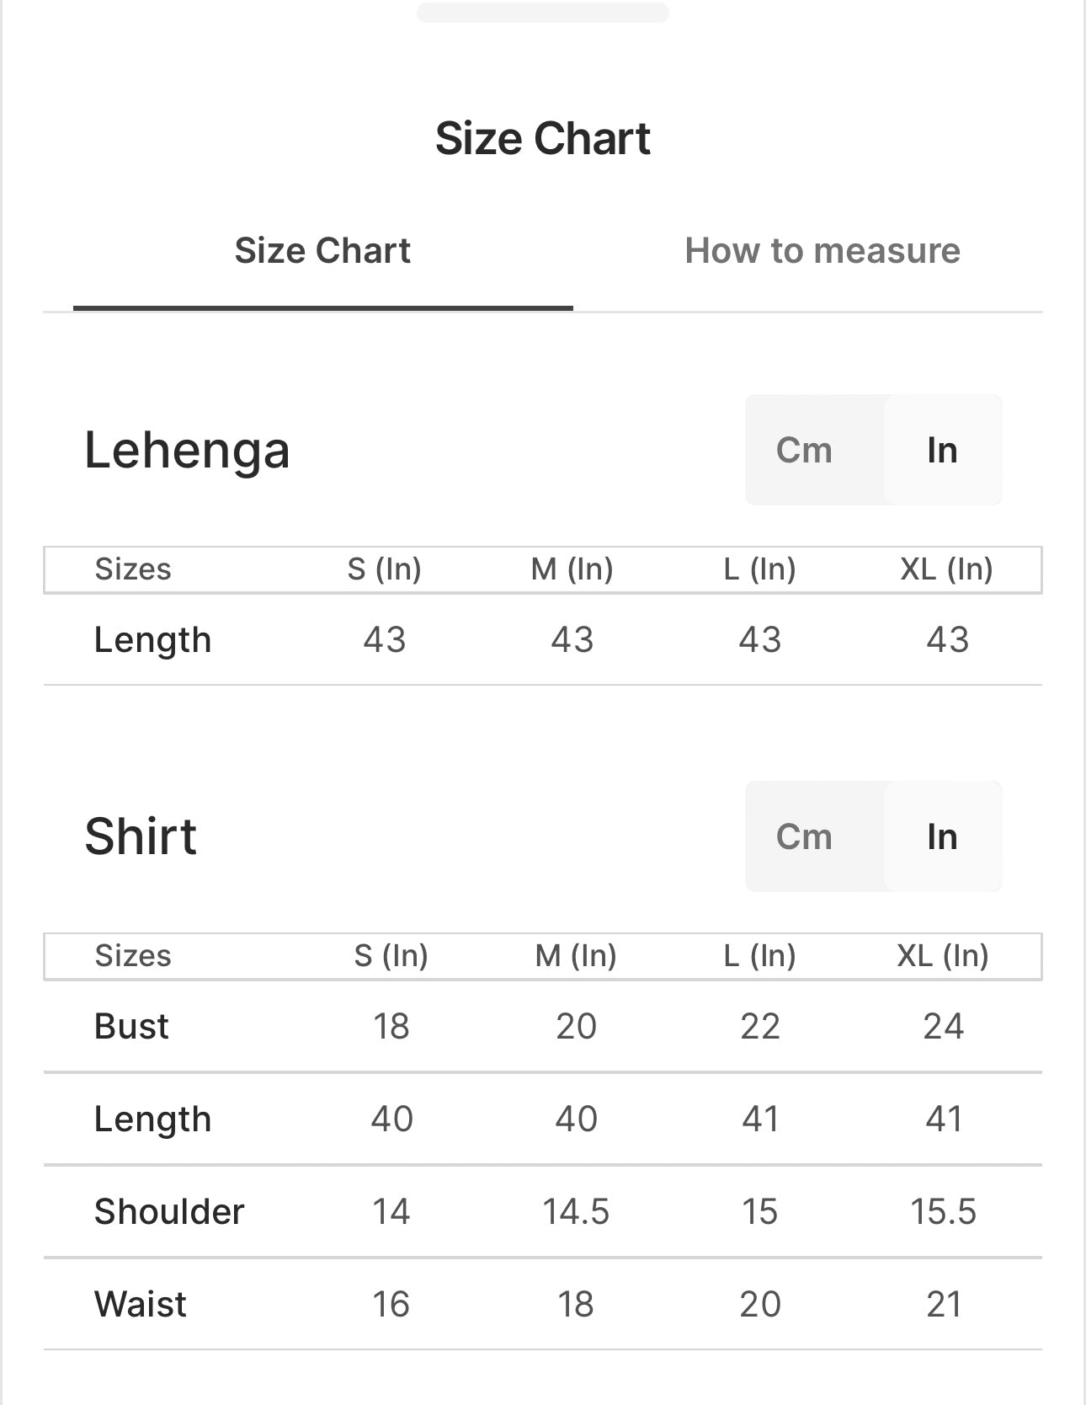Screen dimensions: 1086x1405
Task: Click the Shirt section heading
Action: [141, 836]
